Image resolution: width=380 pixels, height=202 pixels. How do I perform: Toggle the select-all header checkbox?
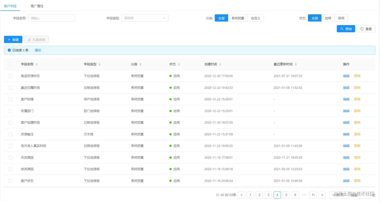click(x=11, y=64)
